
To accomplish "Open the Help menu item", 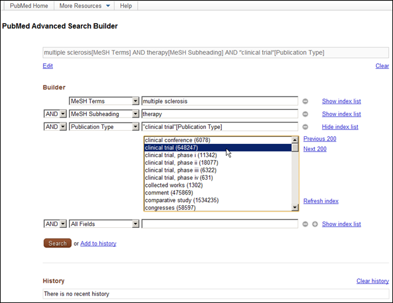I will [x=126, y=6].
